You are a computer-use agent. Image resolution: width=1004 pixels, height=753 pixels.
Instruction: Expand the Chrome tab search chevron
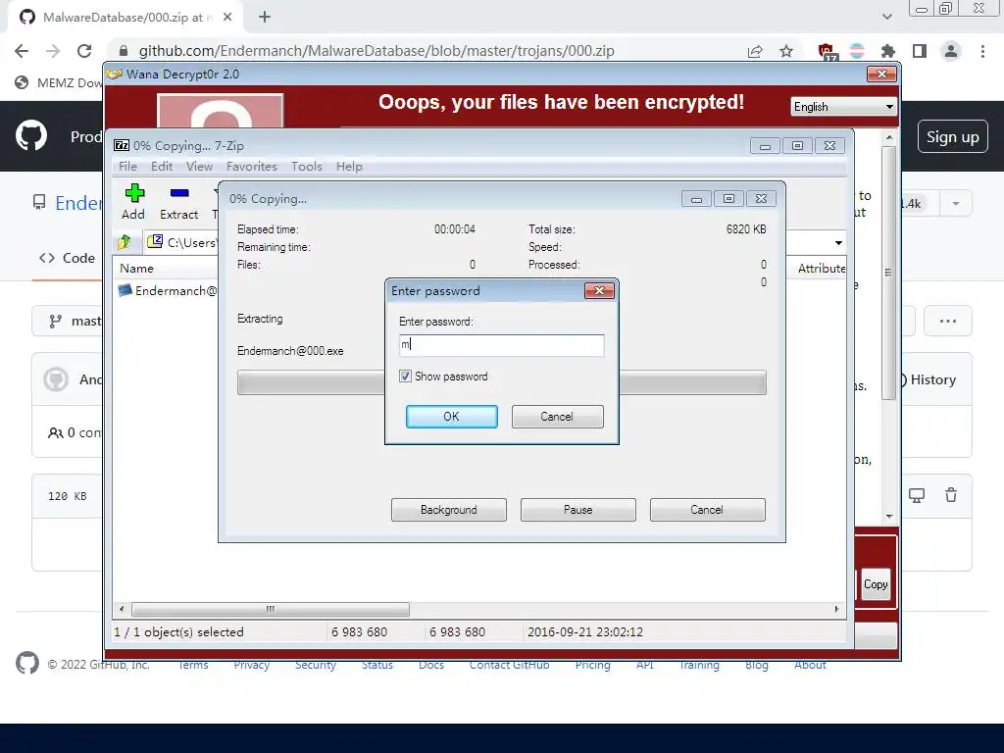pos(886,17)
